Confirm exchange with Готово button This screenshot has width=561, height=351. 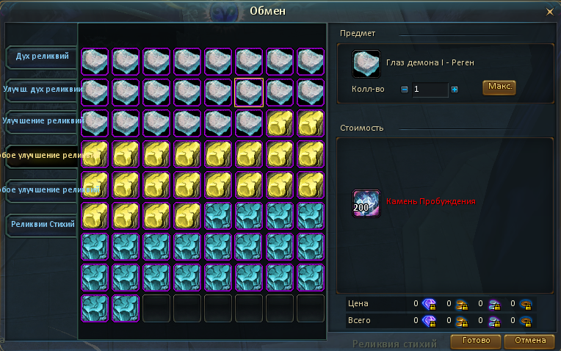tap(476, 341)
